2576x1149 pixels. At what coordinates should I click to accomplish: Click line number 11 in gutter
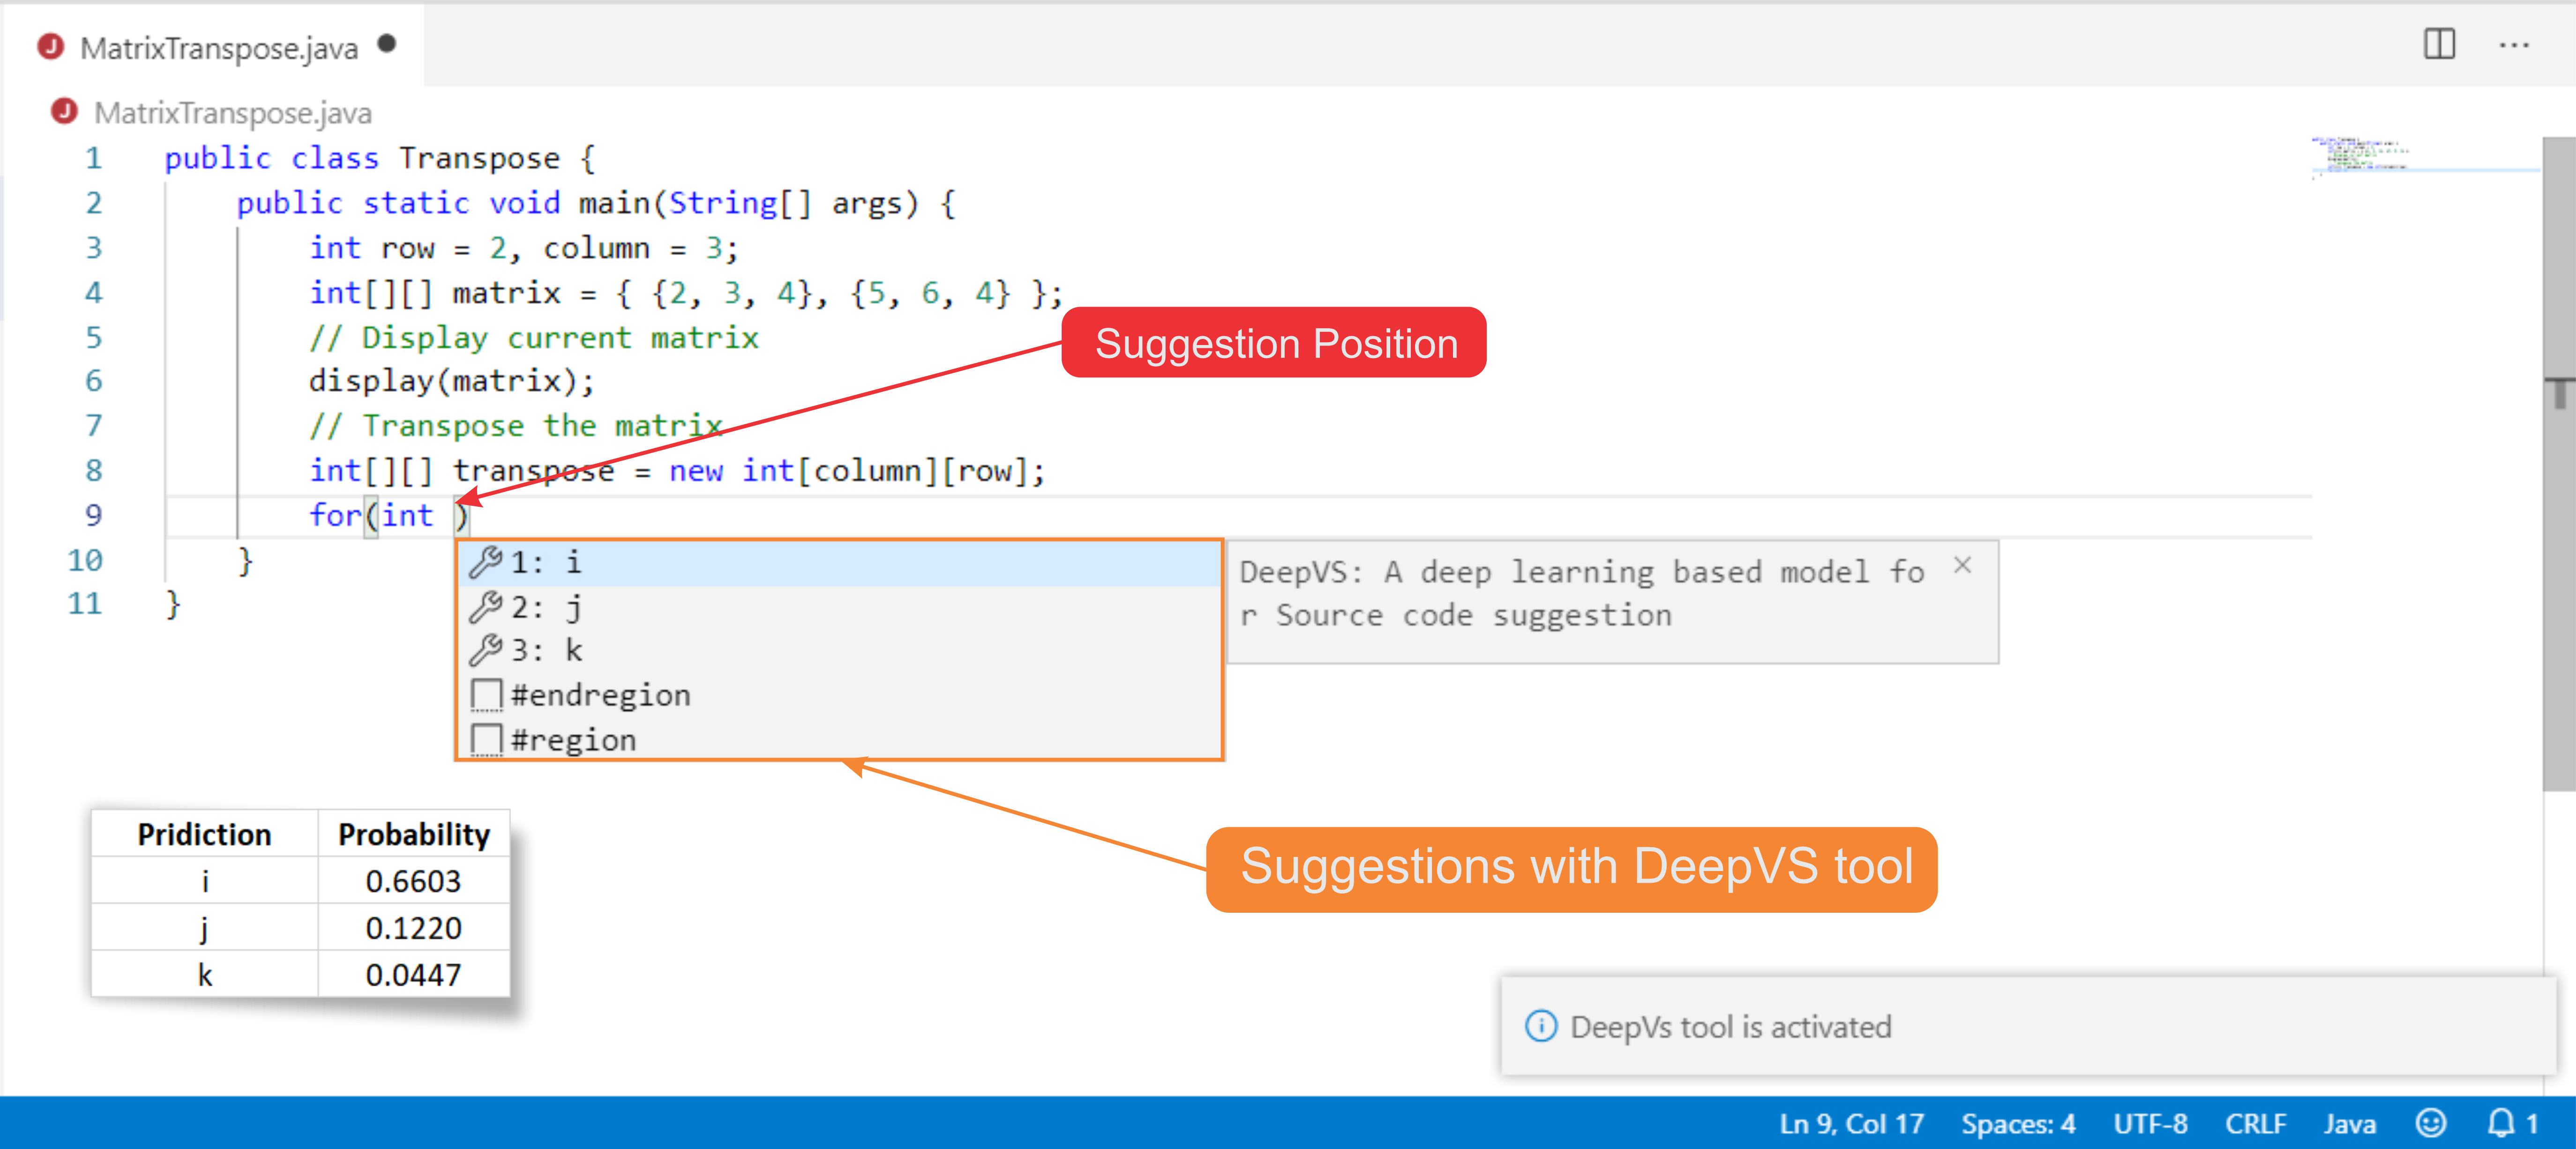(x=85, y=604)
